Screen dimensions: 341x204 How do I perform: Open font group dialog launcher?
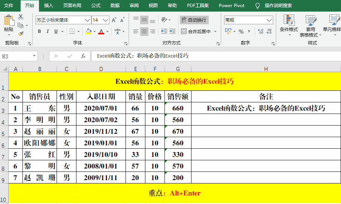point(126,44)
